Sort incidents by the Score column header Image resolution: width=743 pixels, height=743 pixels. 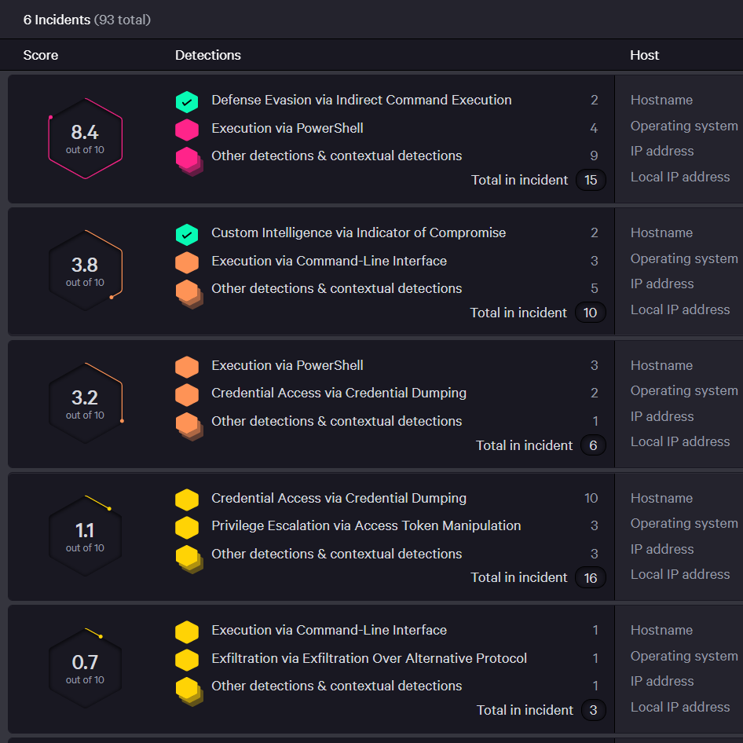[40, 55]
